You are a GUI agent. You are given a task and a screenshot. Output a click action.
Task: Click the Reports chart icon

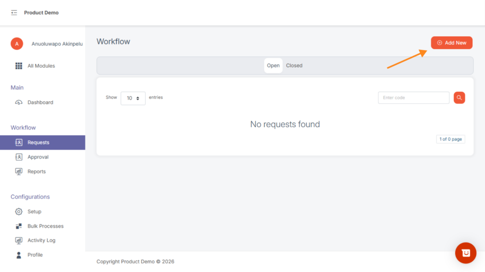point(19,172)
